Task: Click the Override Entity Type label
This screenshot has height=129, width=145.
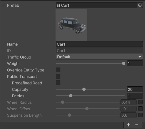Action: pyautogui.click(x=26, y=70)
